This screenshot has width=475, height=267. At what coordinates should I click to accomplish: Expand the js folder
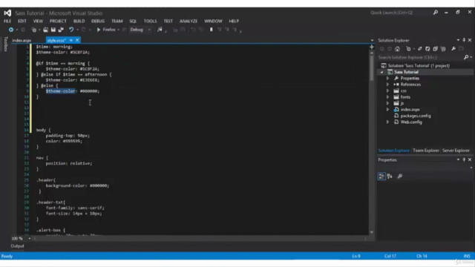387,103
